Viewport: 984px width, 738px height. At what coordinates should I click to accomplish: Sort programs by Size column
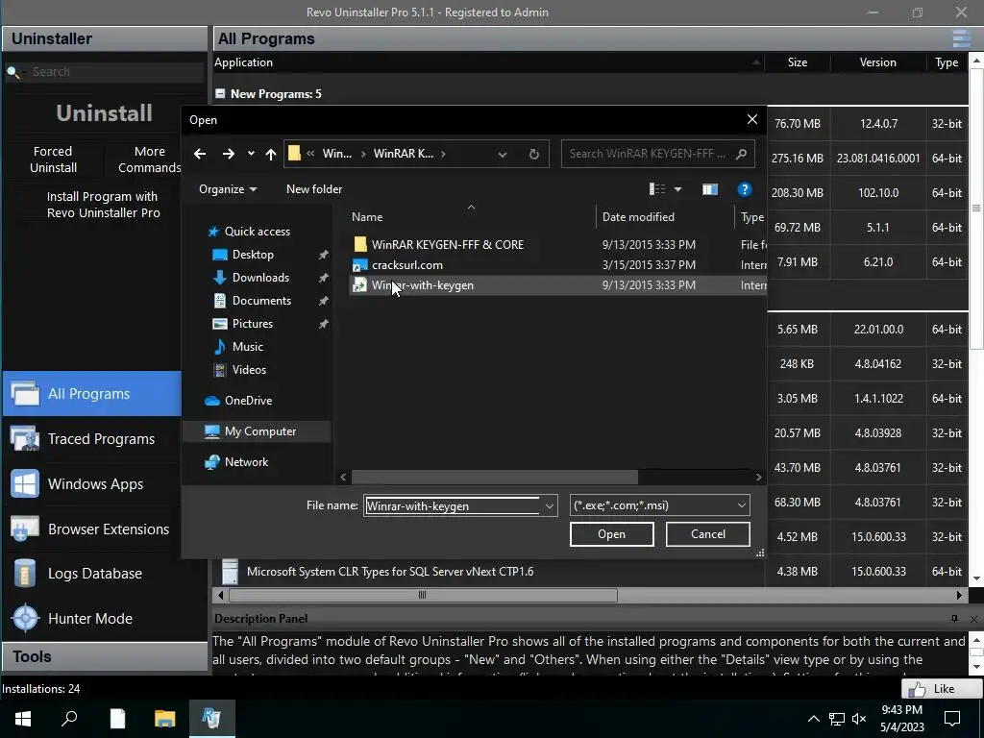(x=797, y=62)
